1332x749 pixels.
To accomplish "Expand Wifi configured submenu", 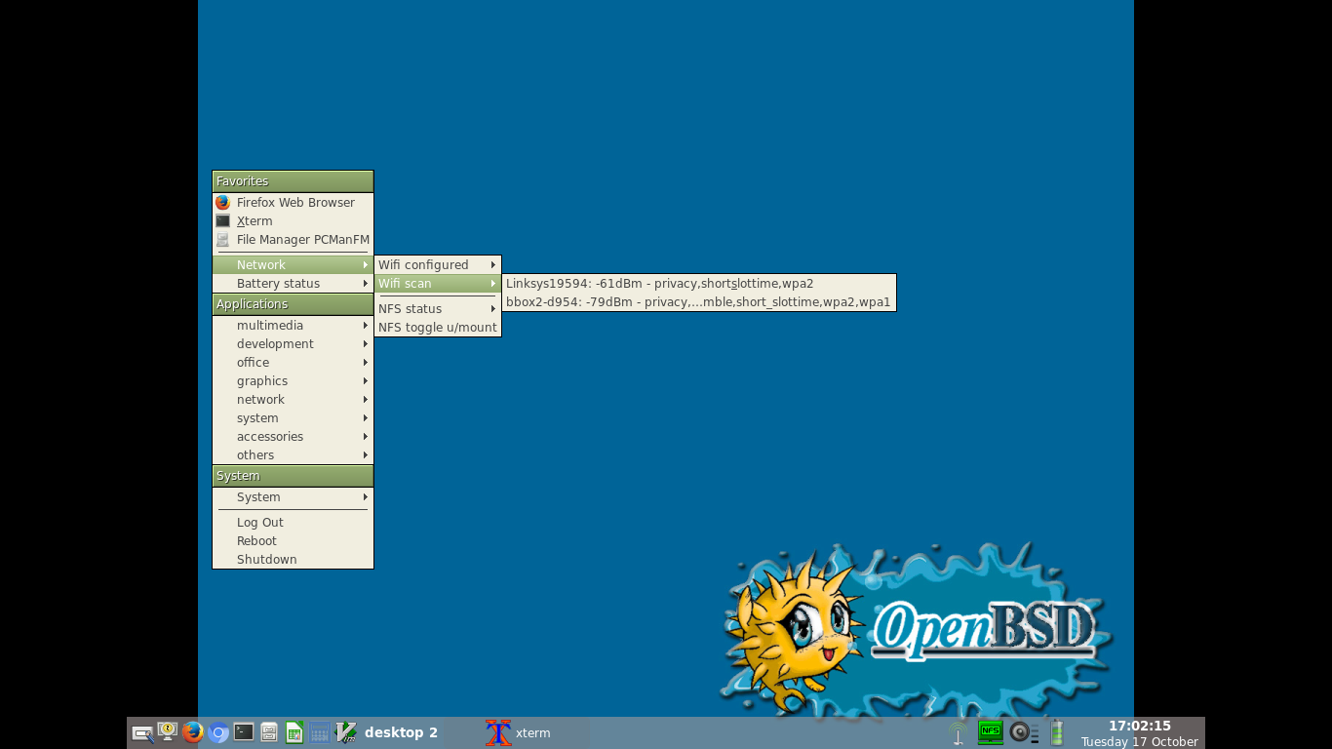I will [438, 265].
